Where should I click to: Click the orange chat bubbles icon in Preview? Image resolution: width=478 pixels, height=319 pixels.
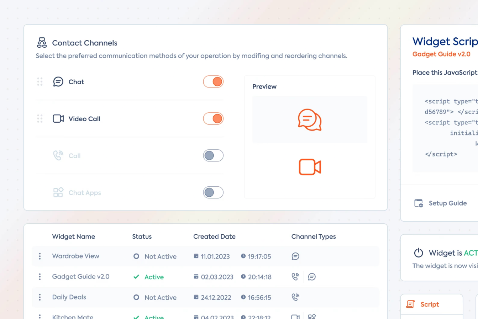click(x=310, y=120)
